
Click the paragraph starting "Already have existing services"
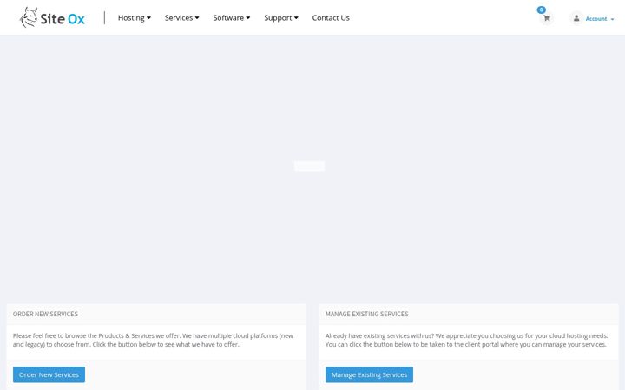466,340
